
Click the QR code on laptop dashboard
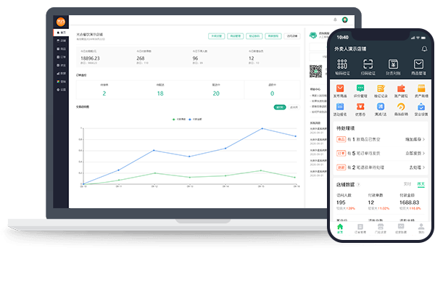pos(315,71)
